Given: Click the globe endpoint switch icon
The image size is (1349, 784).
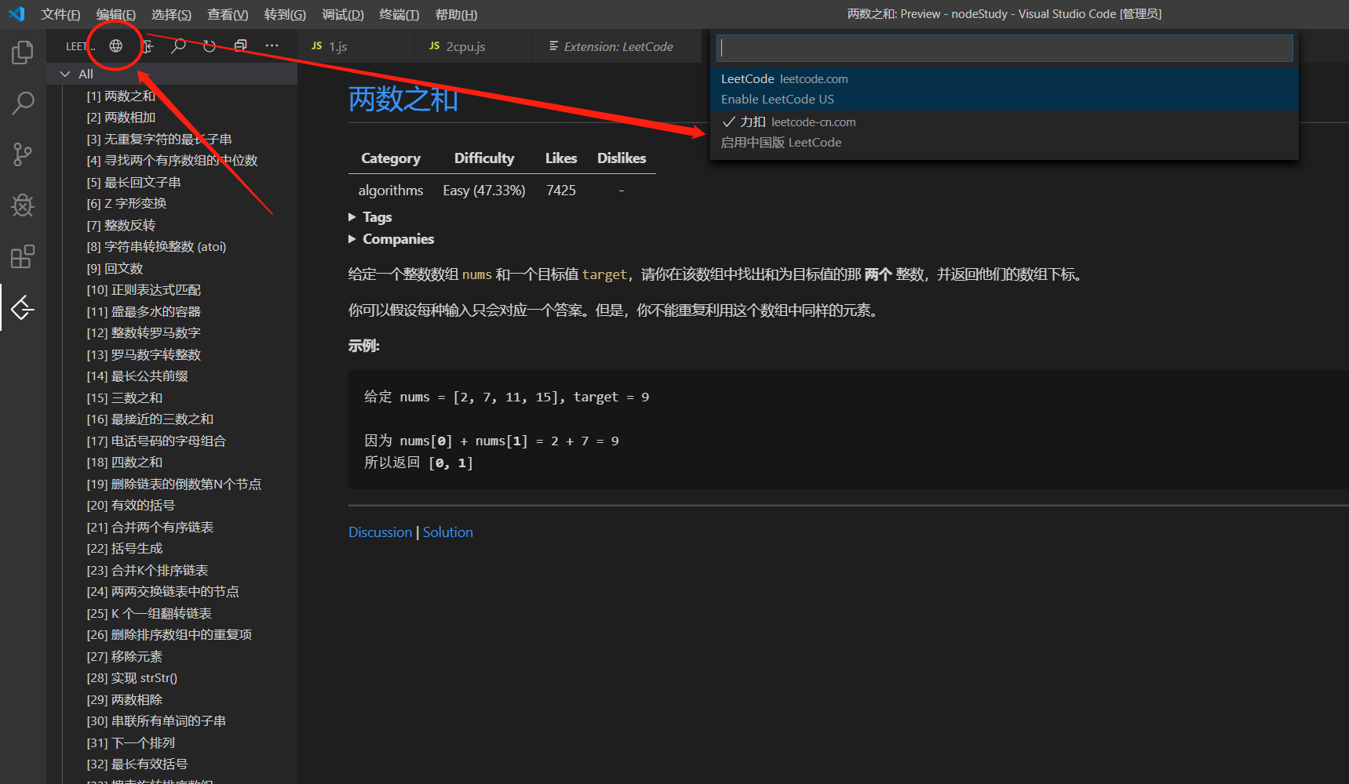Looking at the screenshot, I should pyautogui.click(x=115, y=45).
